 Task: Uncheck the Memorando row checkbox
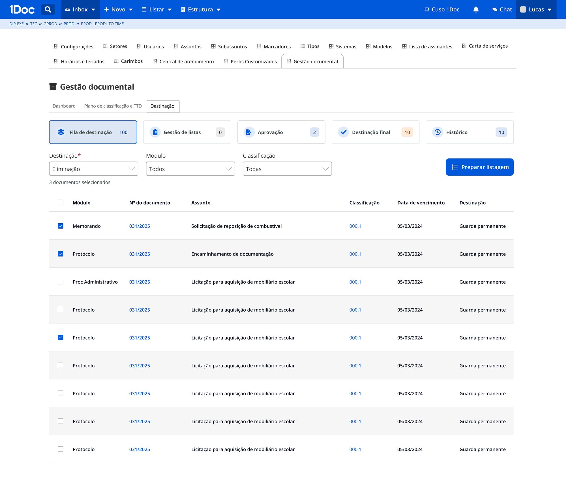61,226
